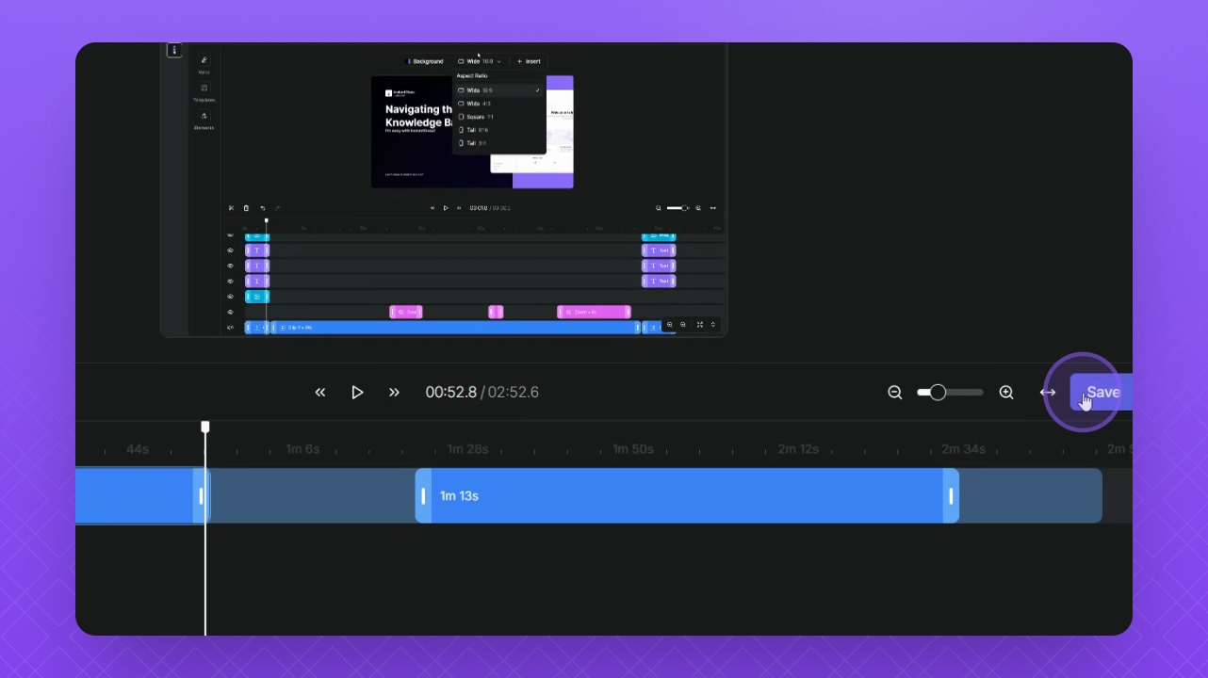
Task: Choose Square 1:1 in the Aspect Ratio menu
Action: point(499,117)
